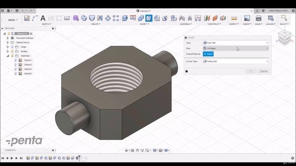Screen dimensions: 296x166
Task: Toggle visibility bulb of Sketches folder
Action: point(12,56)
